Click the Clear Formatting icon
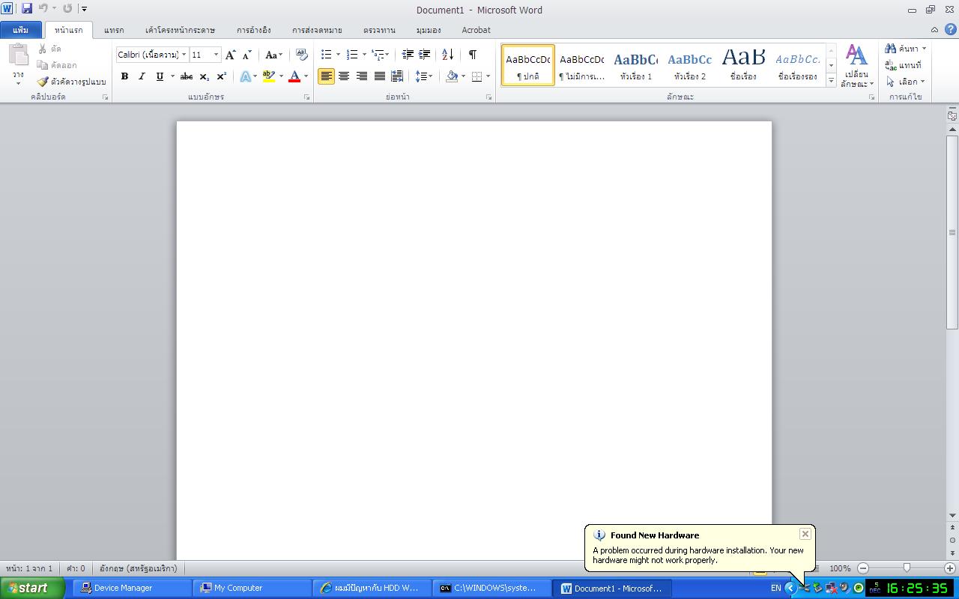This screenshot has height=599, width=959. (x=301, y=55)
